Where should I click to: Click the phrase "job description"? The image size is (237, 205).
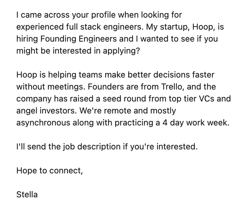pos(91,147)
